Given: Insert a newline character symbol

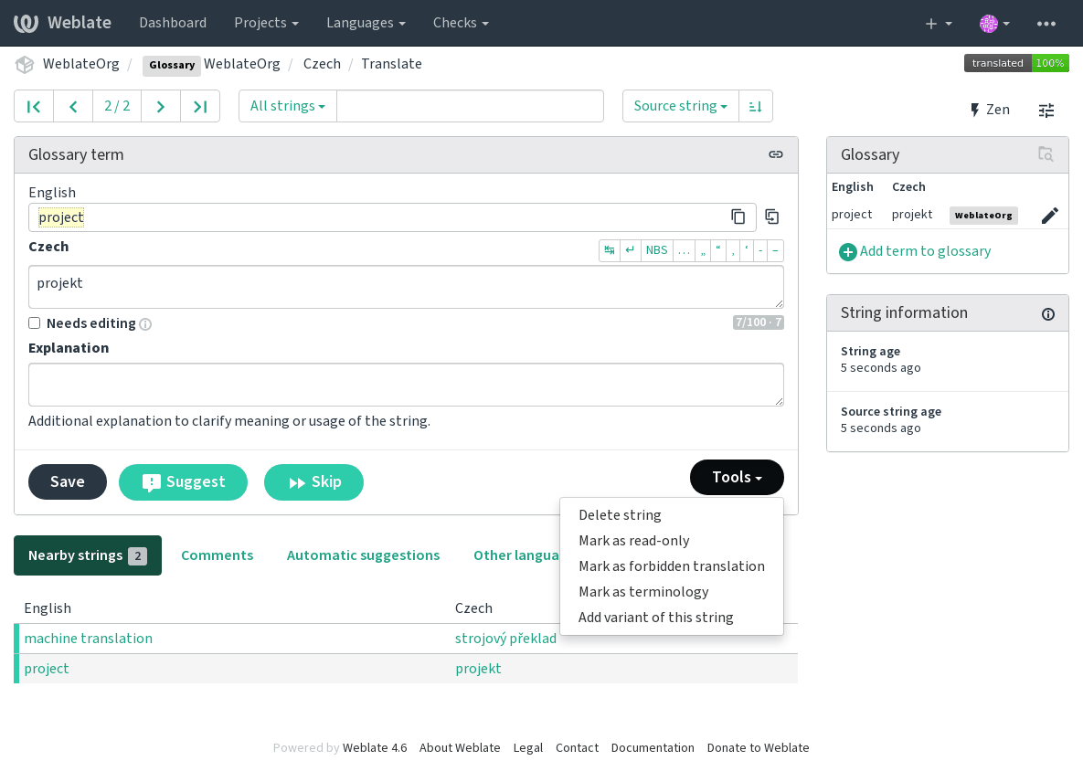Looking at the screenshot, I should [x=630, y=250].
